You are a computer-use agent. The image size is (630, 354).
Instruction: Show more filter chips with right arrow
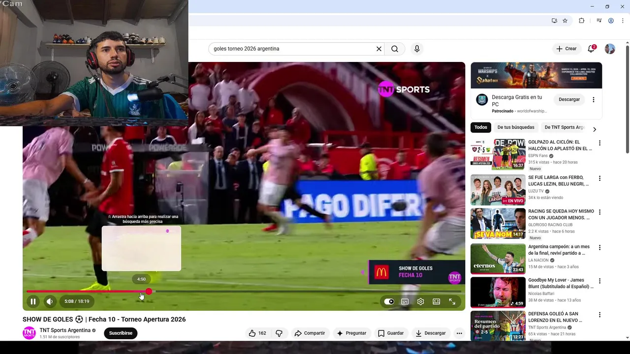coord(595,129)
